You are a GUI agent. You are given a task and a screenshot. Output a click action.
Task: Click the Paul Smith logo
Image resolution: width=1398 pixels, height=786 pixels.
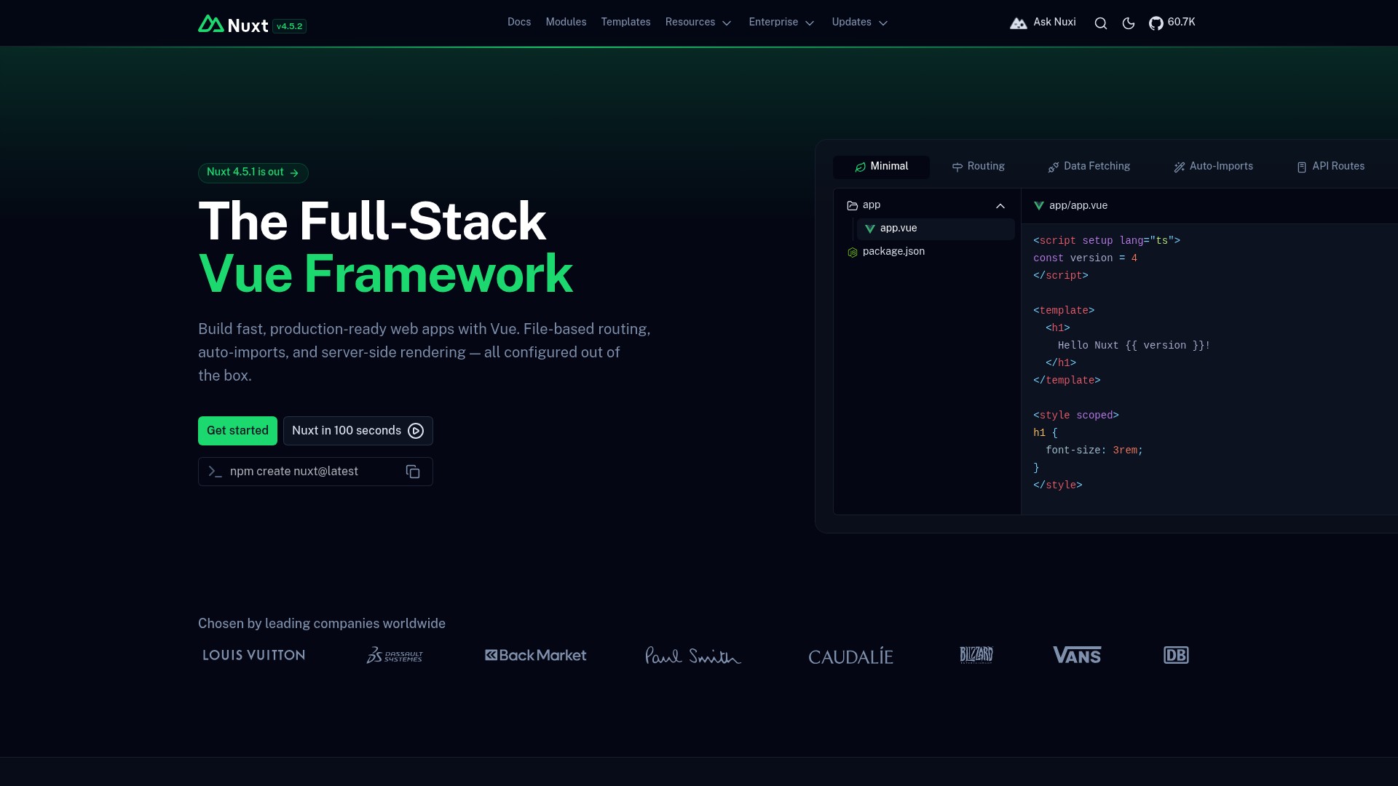(x=693, y=655)
